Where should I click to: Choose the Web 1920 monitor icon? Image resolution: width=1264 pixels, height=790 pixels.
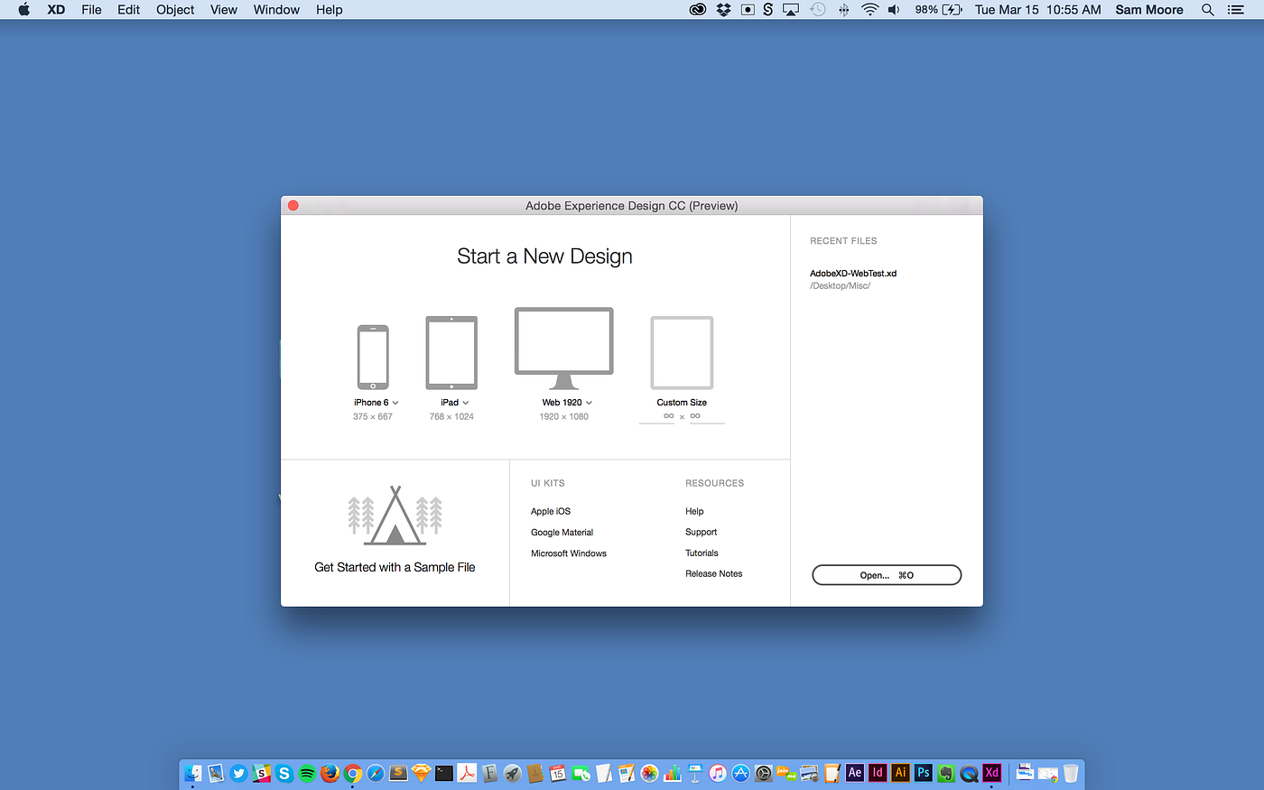point(563,346)
